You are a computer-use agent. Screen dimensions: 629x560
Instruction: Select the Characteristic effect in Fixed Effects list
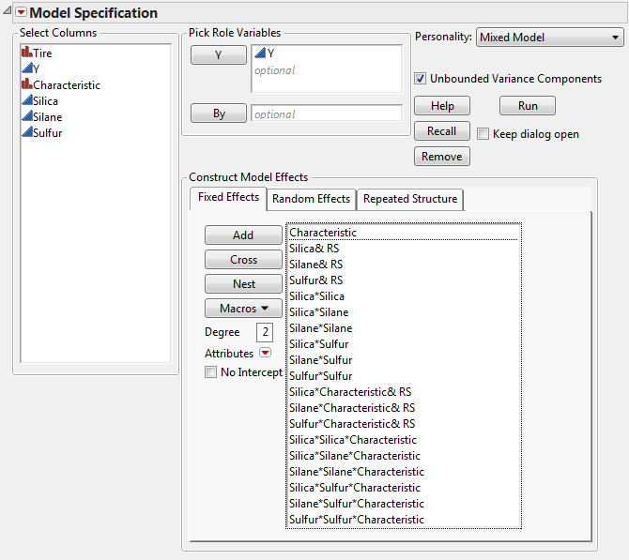tap(404, 233)
